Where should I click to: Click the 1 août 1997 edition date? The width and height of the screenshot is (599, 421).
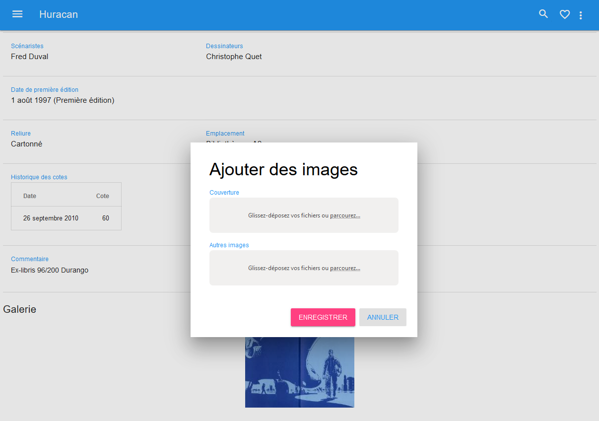[x=63, y=100]
